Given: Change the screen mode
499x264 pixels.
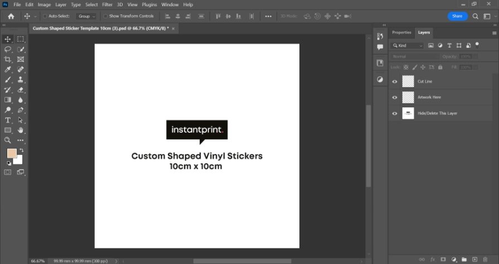Looking at the screenshot, I should [x=21, y=172].
